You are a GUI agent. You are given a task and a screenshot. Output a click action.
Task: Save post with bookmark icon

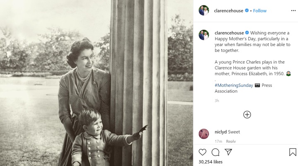click(x=293, y=152)
